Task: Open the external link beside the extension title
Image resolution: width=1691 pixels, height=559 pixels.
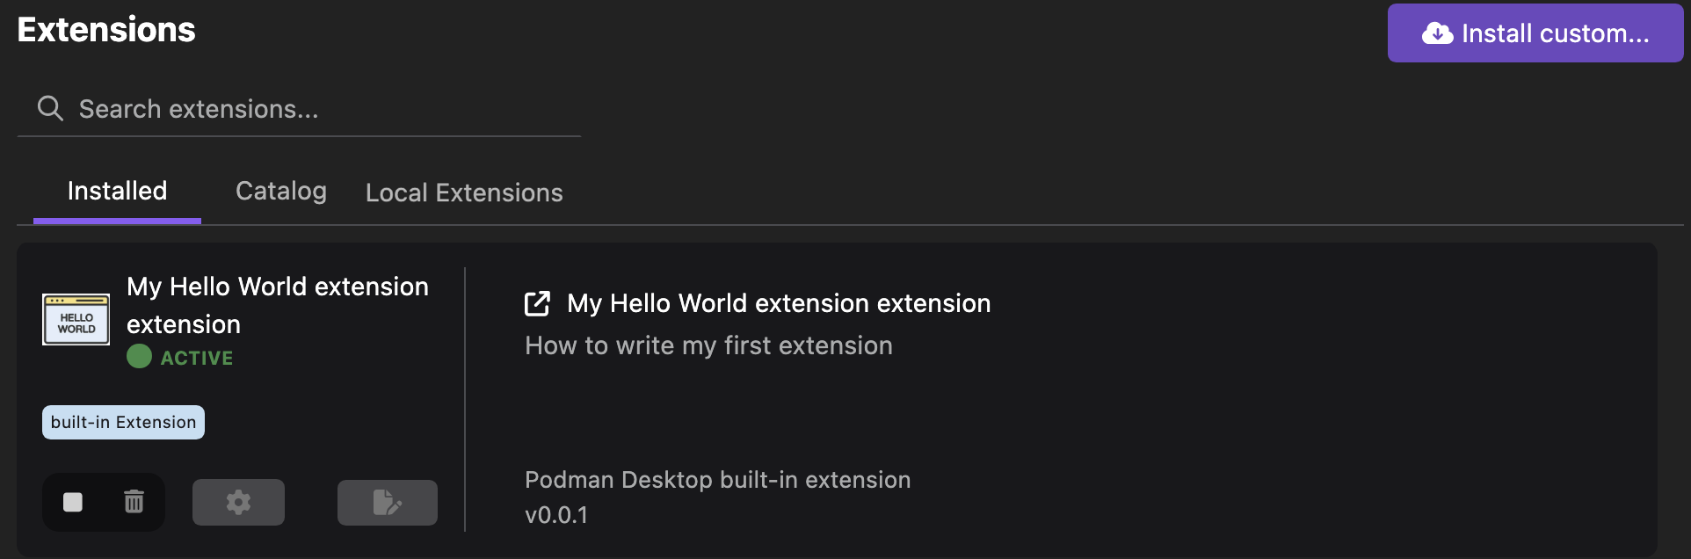Action: tap(537, 302)
